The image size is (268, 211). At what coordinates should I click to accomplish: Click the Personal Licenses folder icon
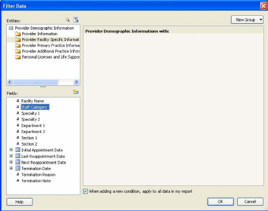[18, 57]
